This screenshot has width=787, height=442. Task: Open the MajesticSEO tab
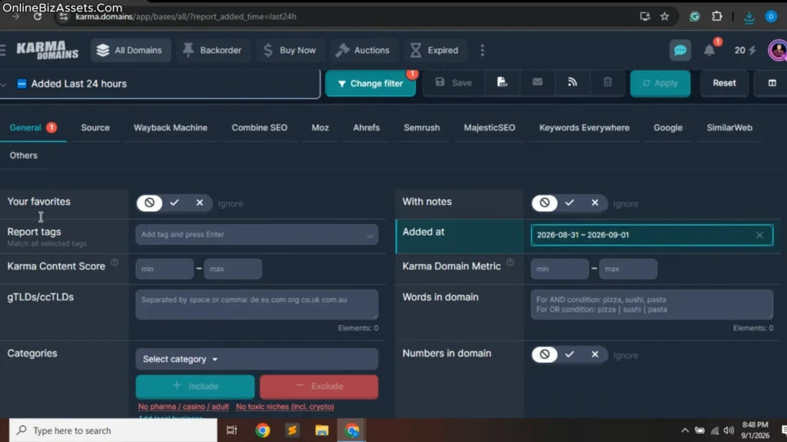click(x=490, y=128)
